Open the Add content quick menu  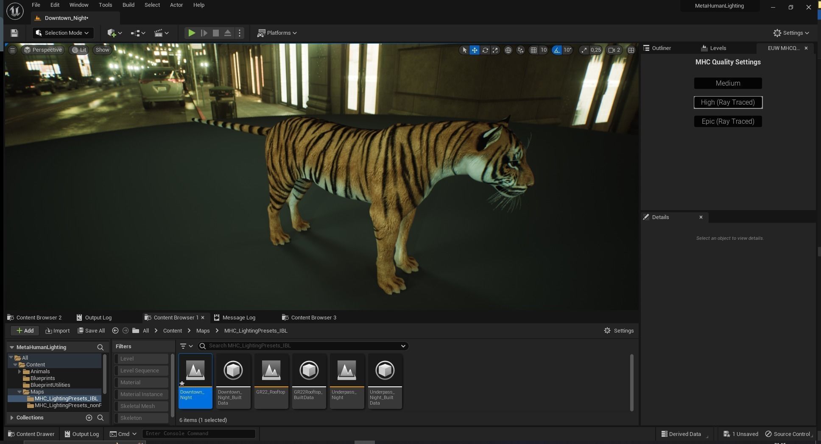pyautogui.click(x=114, y=33)
